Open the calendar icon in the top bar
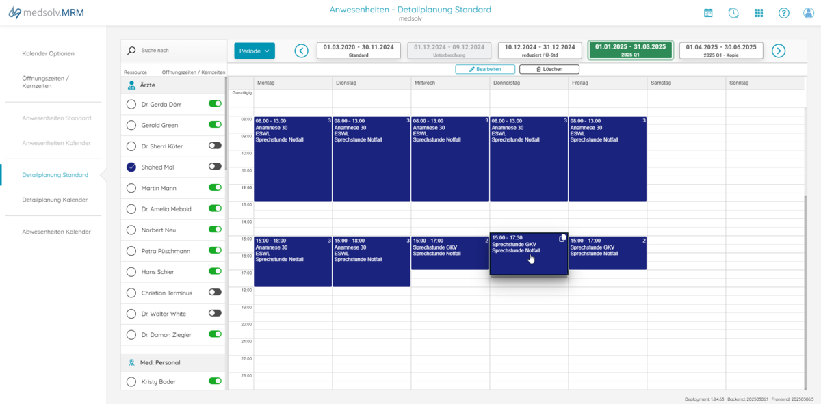 tap(708, 13)
